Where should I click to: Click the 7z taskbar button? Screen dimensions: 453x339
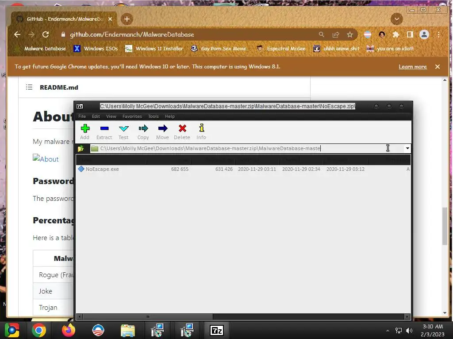[217, 330]
